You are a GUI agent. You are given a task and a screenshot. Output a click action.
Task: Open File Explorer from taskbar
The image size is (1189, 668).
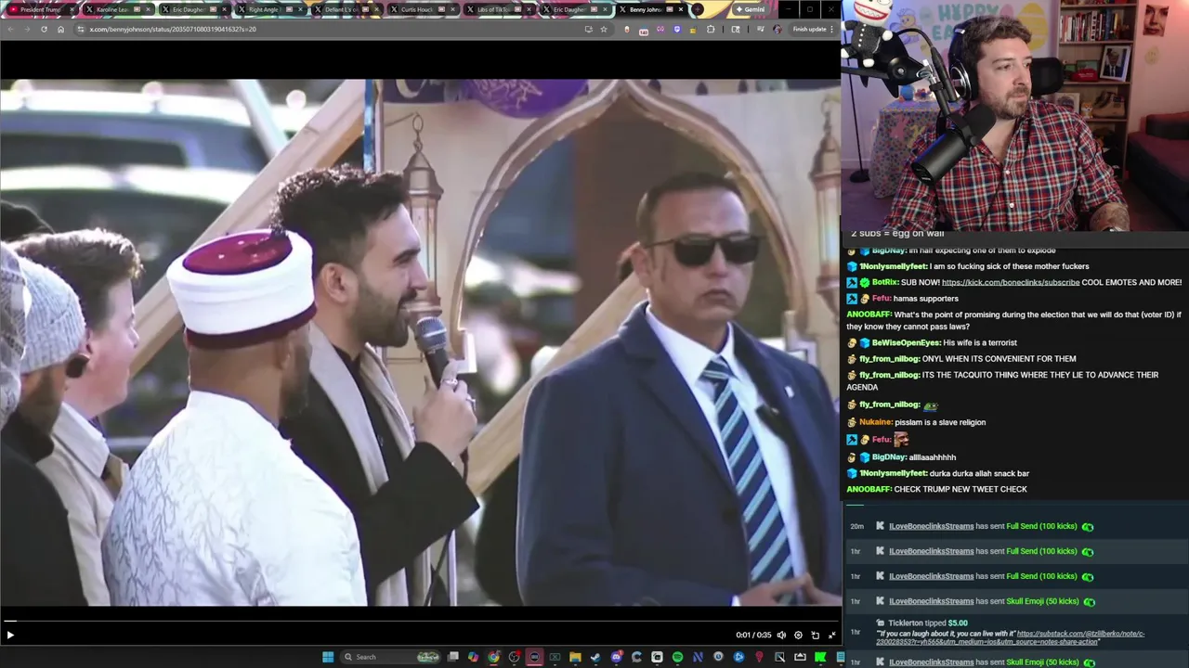coord(575,657)
